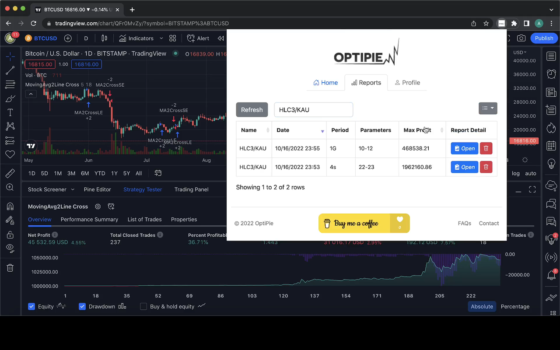This screenshot has height=350, width=560.
Task: Select the crosshair cursor tool
Action: 10,56
